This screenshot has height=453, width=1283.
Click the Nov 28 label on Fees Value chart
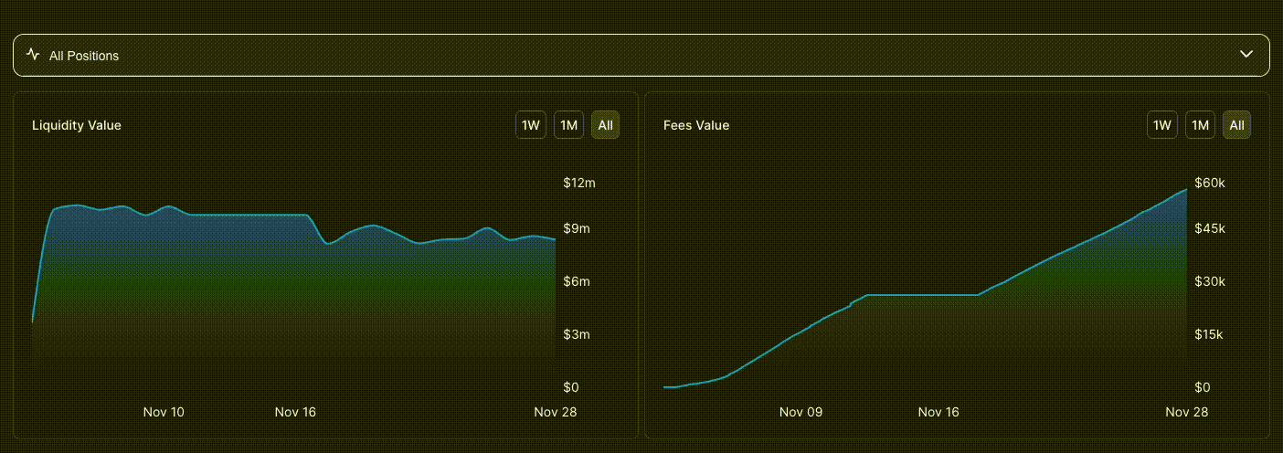(1187, 412)
